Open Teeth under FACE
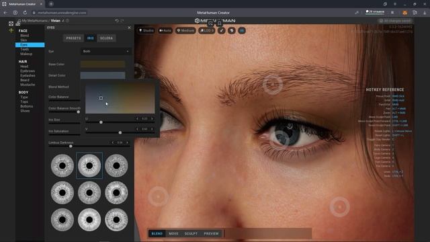Image resolution: width=430 pixels, height=242 pixels. [25, 49]
